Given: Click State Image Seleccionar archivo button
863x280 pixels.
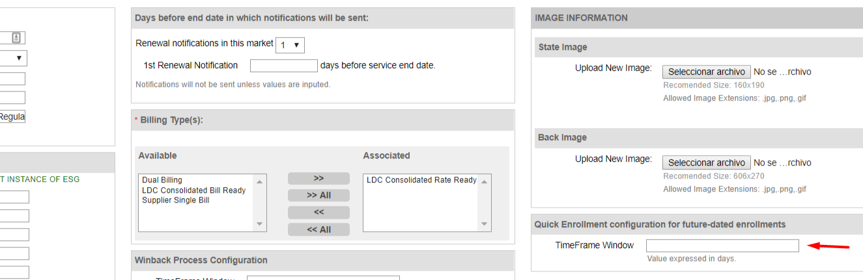Looking at the screenshot, I should (x=706, y=72).
